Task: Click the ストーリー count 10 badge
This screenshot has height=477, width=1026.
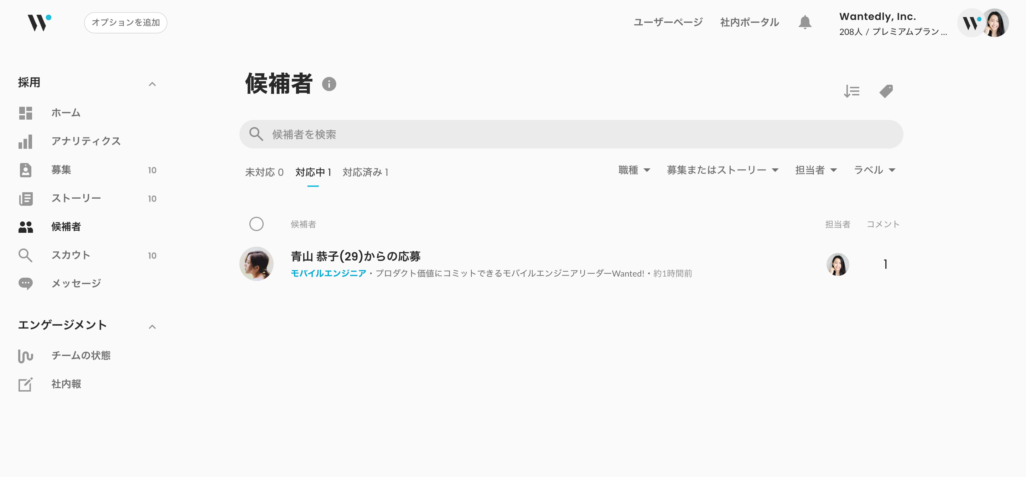Action: click(152, 199)
